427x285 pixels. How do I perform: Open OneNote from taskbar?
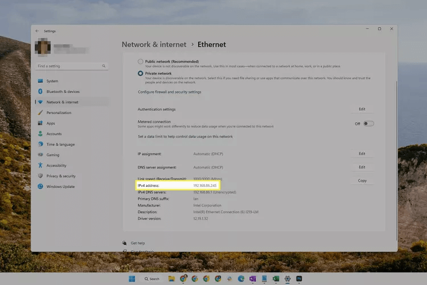click(252, 279)
